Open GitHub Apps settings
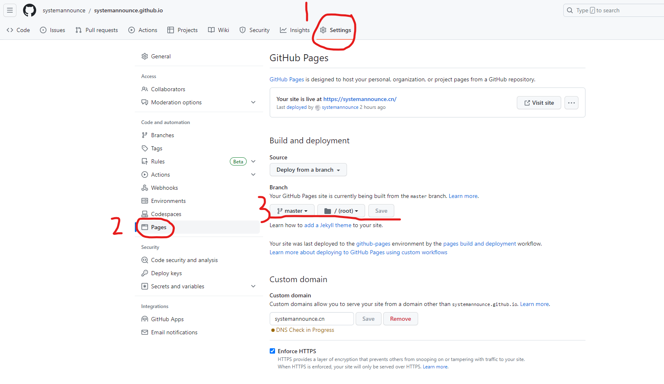Screen dimensions: 664x384 point(199,319)
